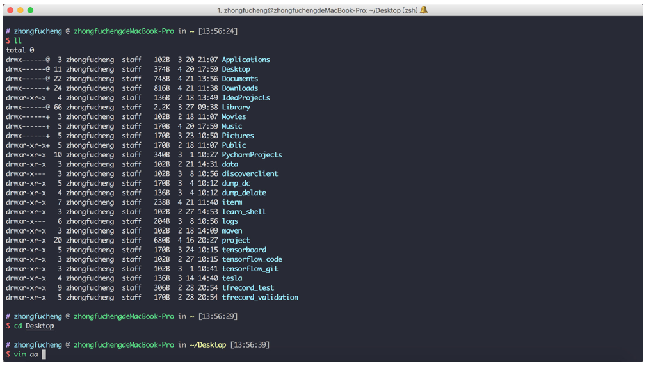The width and height of the screenshot is (646, 368).
Task: Click the red close window button
Action: 10,10
